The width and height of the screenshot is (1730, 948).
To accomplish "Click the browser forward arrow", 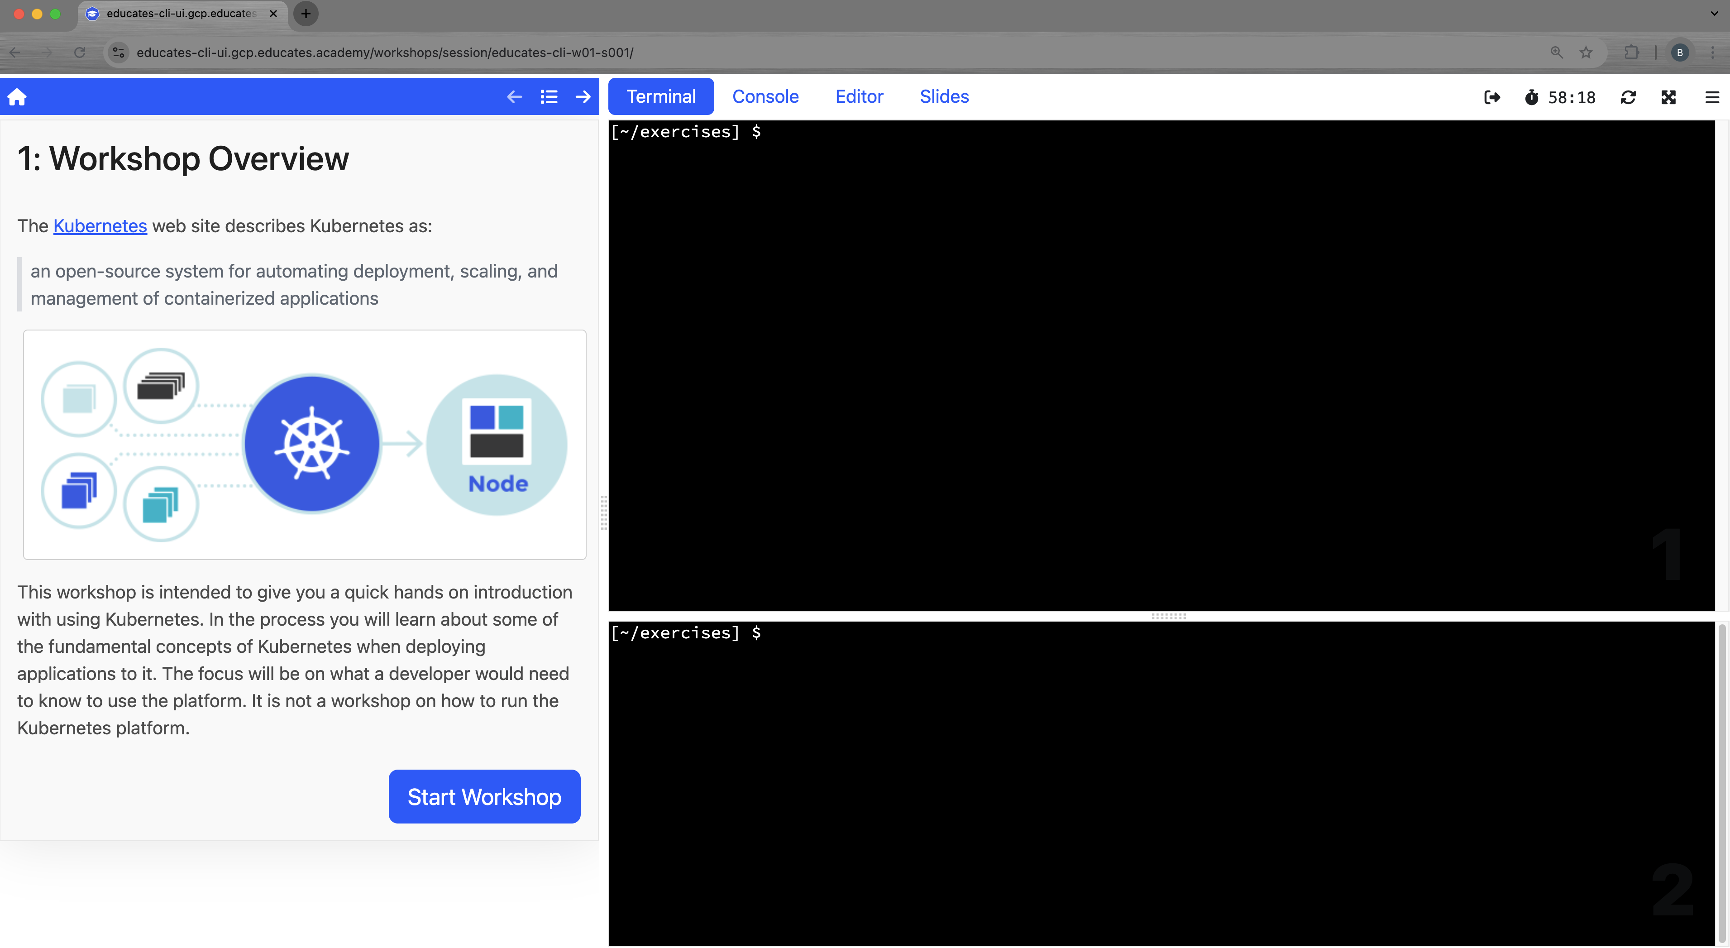I will coord(46,53).
